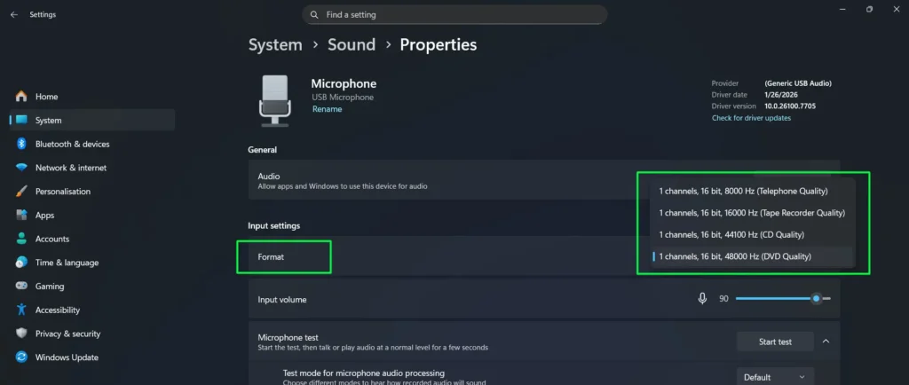This screenshot has width=909, height=385.
Task: Click the Apps icon in sidebar
Action: [x=21, y=215]
